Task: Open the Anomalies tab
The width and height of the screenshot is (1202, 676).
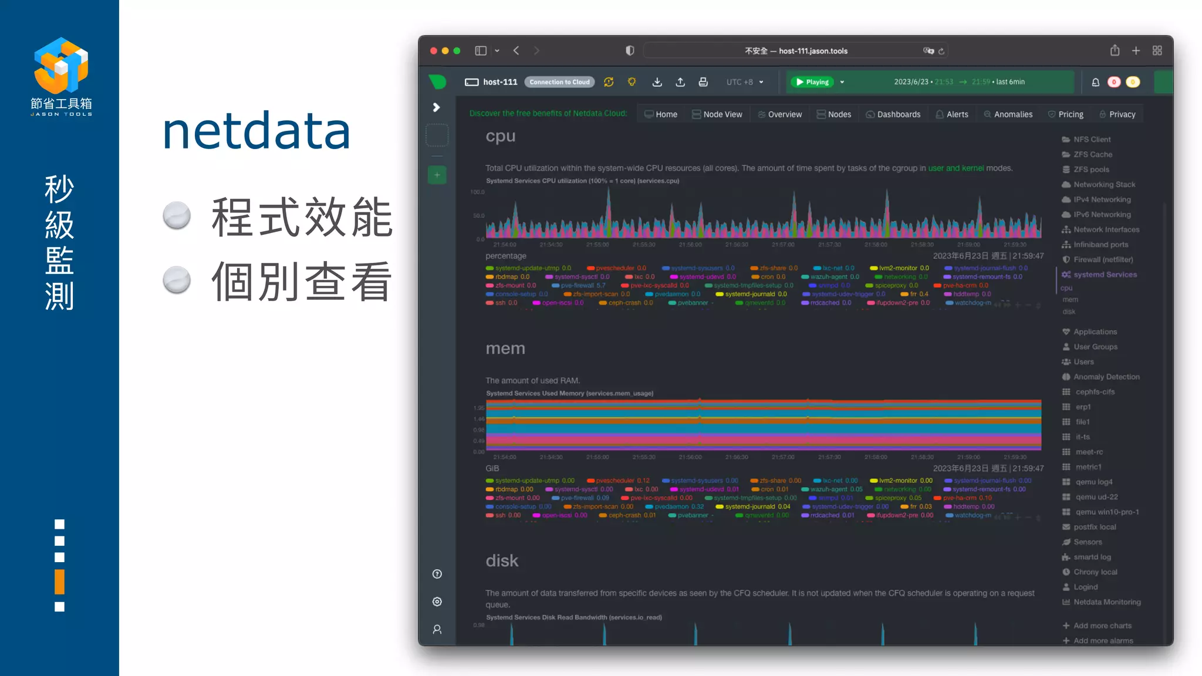Action: coord(1008,114)
